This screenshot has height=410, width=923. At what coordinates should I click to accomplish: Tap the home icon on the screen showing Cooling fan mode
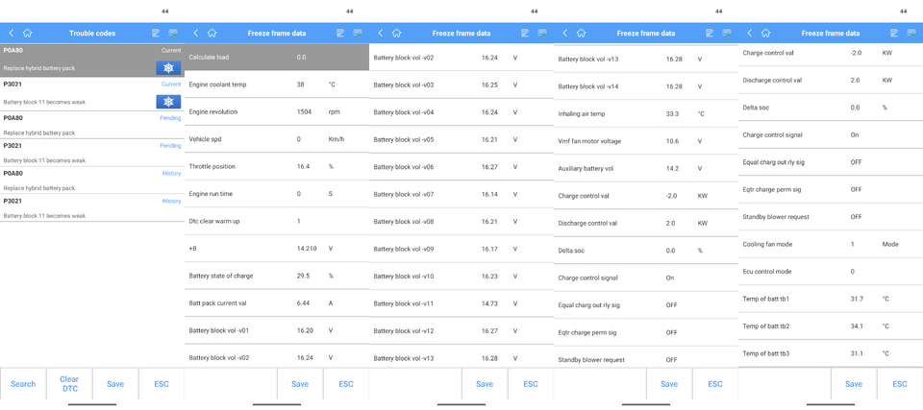[x=766, y=33]
